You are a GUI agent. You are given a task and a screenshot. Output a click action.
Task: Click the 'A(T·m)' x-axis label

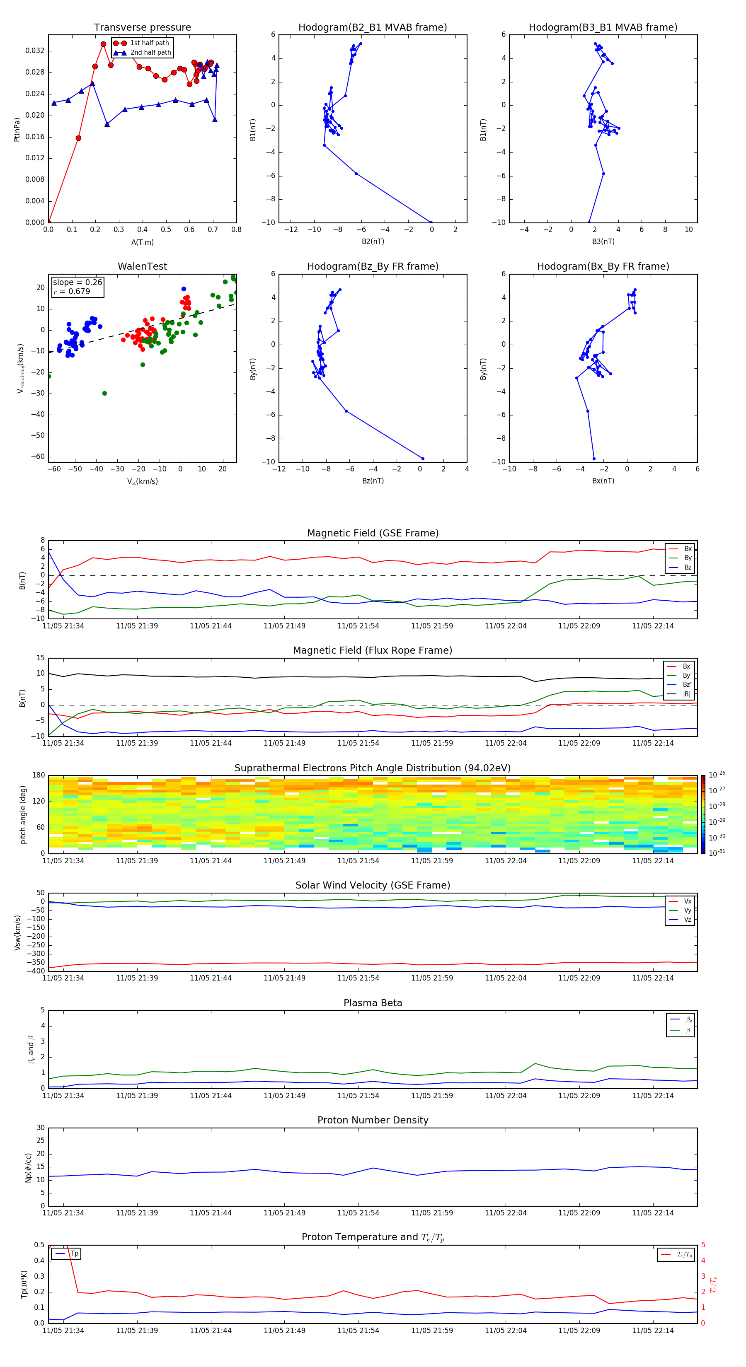pyautogui.click(x=142, y=242)
